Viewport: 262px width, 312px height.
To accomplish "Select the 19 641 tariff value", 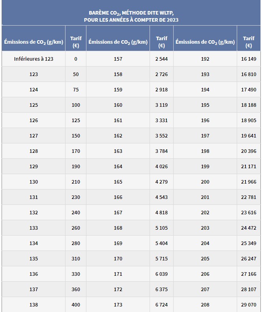I will [x=249, y=136].
